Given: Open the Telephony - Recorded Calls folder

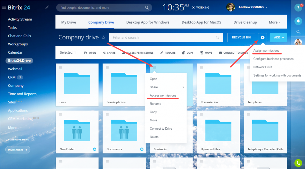Looking at the screenshot, I should [265, 132].
